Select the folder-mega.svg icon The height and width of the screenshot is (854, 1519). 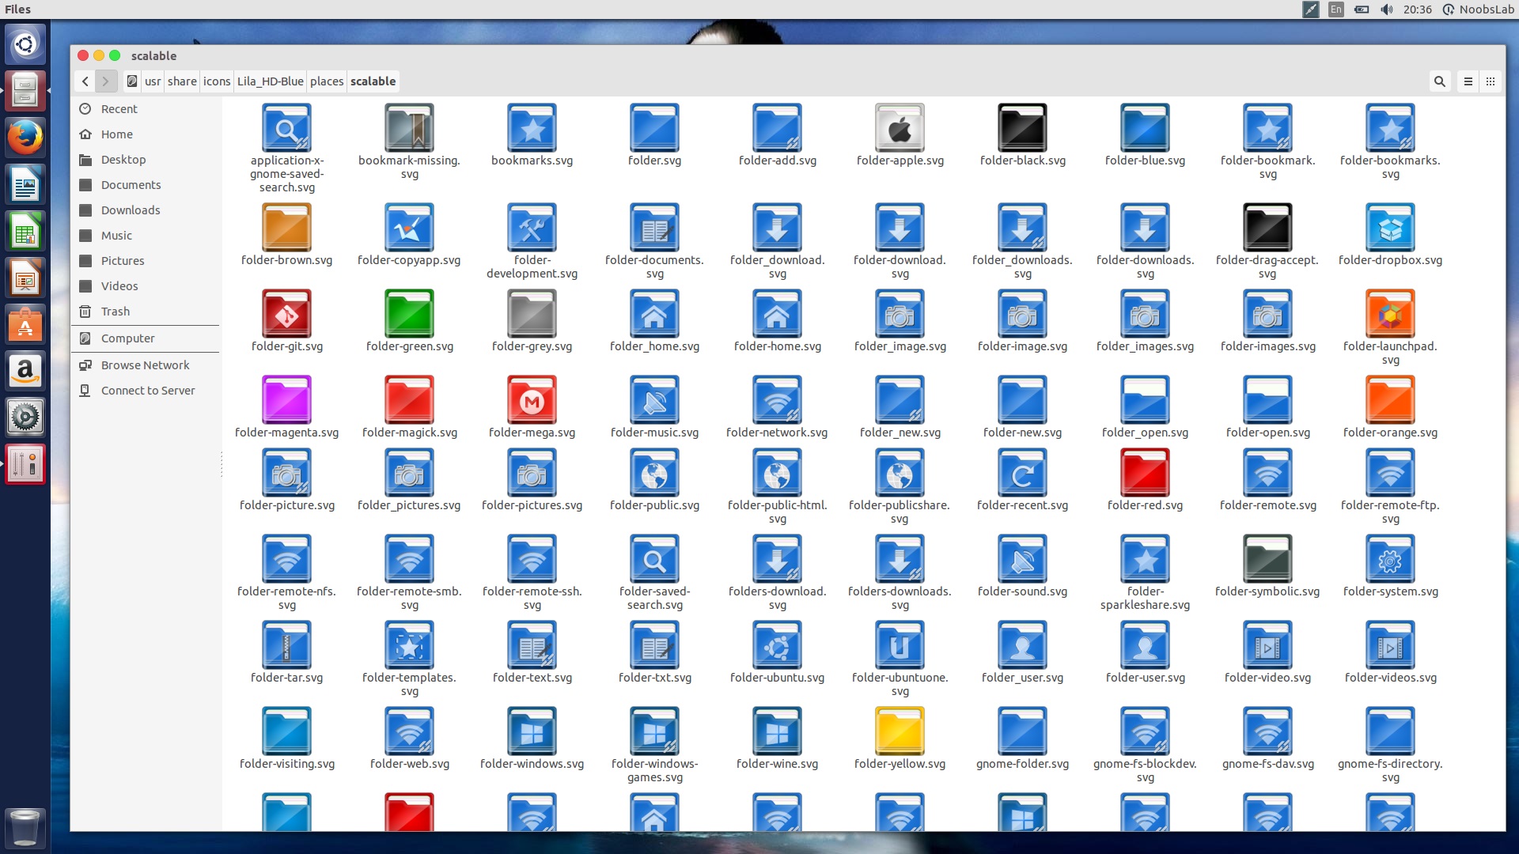(532, 400)
